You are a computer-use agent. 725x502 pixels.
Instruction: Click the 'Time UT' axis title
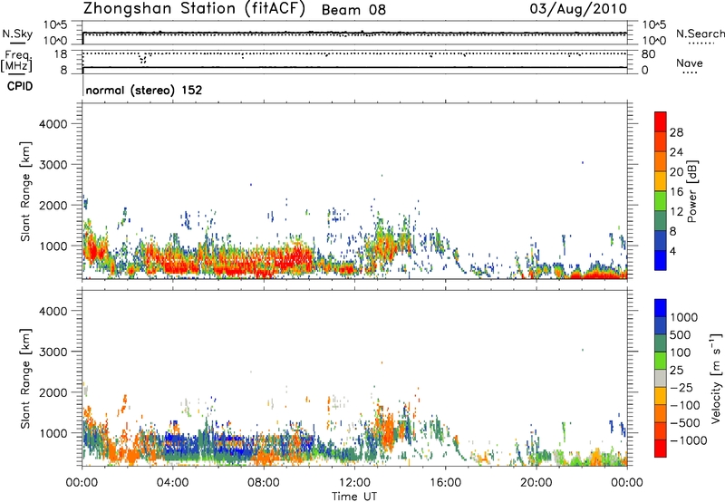354,497
